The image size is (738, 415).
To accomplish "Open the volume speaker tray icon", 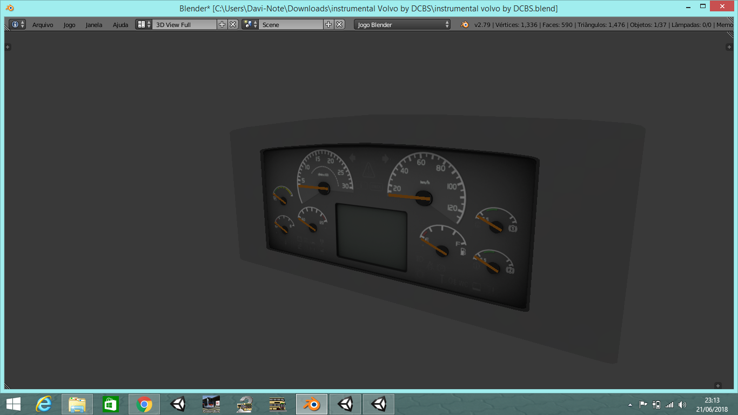I will coord(682,404).
